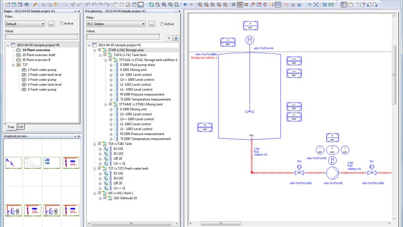
Task: Click the red magnet object snap icon
Action: click(252, 4)
